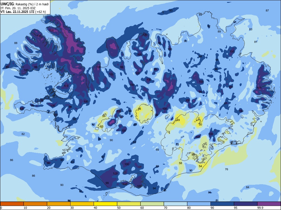This screenshot has width=281, height=210.
Task: Click the 0–10 dark orange legend swatch
Action: coord(12,204)
